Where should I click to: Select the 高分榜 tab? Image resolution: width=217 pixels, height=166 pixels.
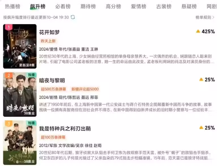[114, 7]
